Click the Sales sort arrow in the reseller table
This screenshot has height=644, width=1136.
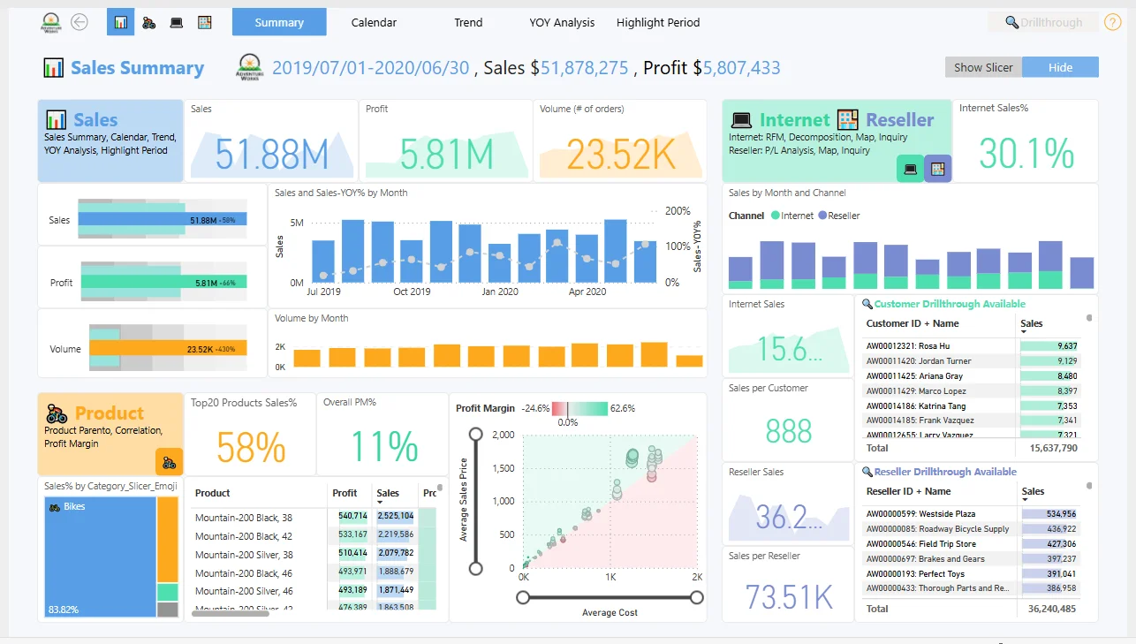tap(1026, 500)
